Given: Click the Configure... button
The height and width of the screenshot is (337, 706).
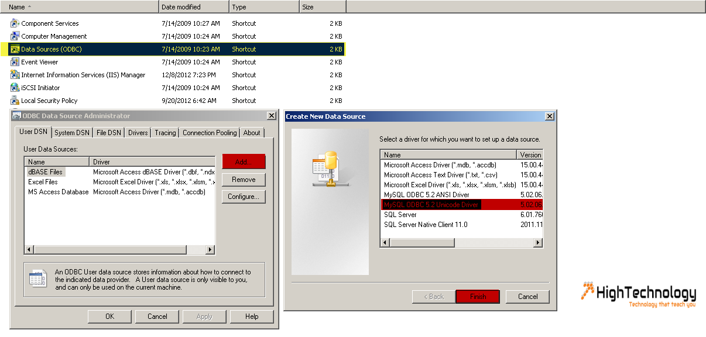Looking at the screenshot, I should (x=244, y=197).
